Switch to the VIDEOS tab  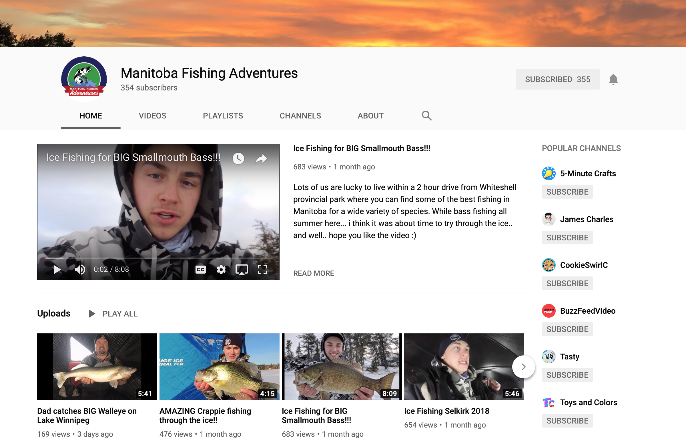point(152,116)
